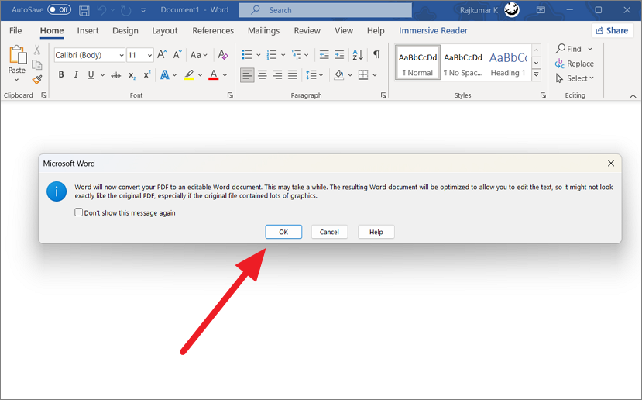Image resolution: width=642 pixels, height=400 pixels.
Task: Select the No Spacing style
Action: coord(463,63)
